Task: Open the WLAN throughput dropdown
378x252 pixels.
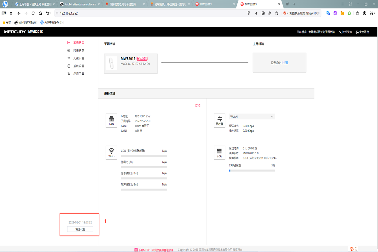Action: tap(252, 117)
